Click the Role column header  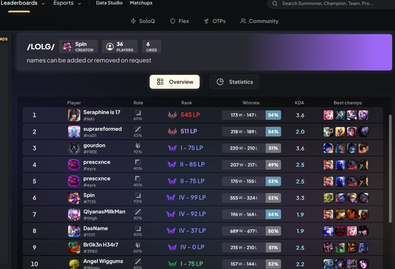click(138, 103)
